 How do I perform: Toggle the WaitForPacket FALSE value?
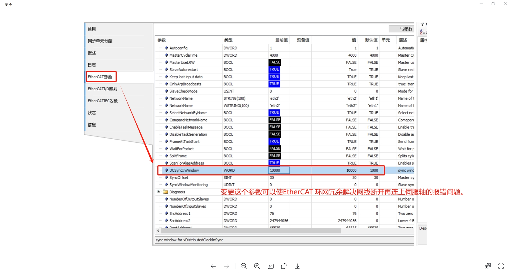pyautogui.click(x=275, y=149)
